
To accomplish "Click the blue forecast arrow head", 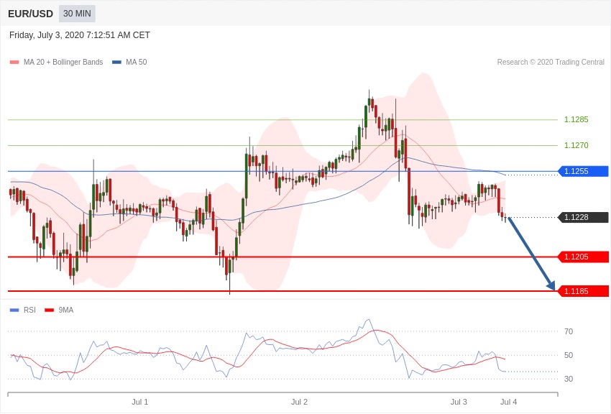I will point(551,285).
